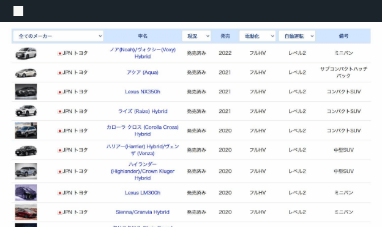Click the Harrier Hybrid car thumbnail
The image size is (382, 227).
[26, 150]
